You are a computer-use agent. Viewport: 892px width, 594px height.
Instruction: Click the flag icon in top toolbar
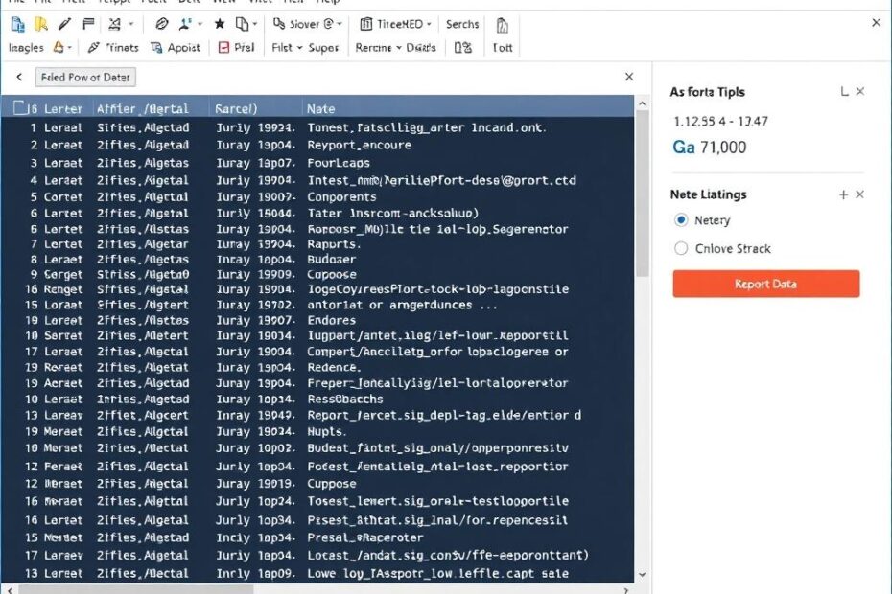(x=88, y=24)
